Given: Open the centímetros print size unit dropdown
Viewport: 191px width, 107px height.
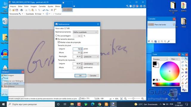Looking at the screenshot, I should [91, 64].
